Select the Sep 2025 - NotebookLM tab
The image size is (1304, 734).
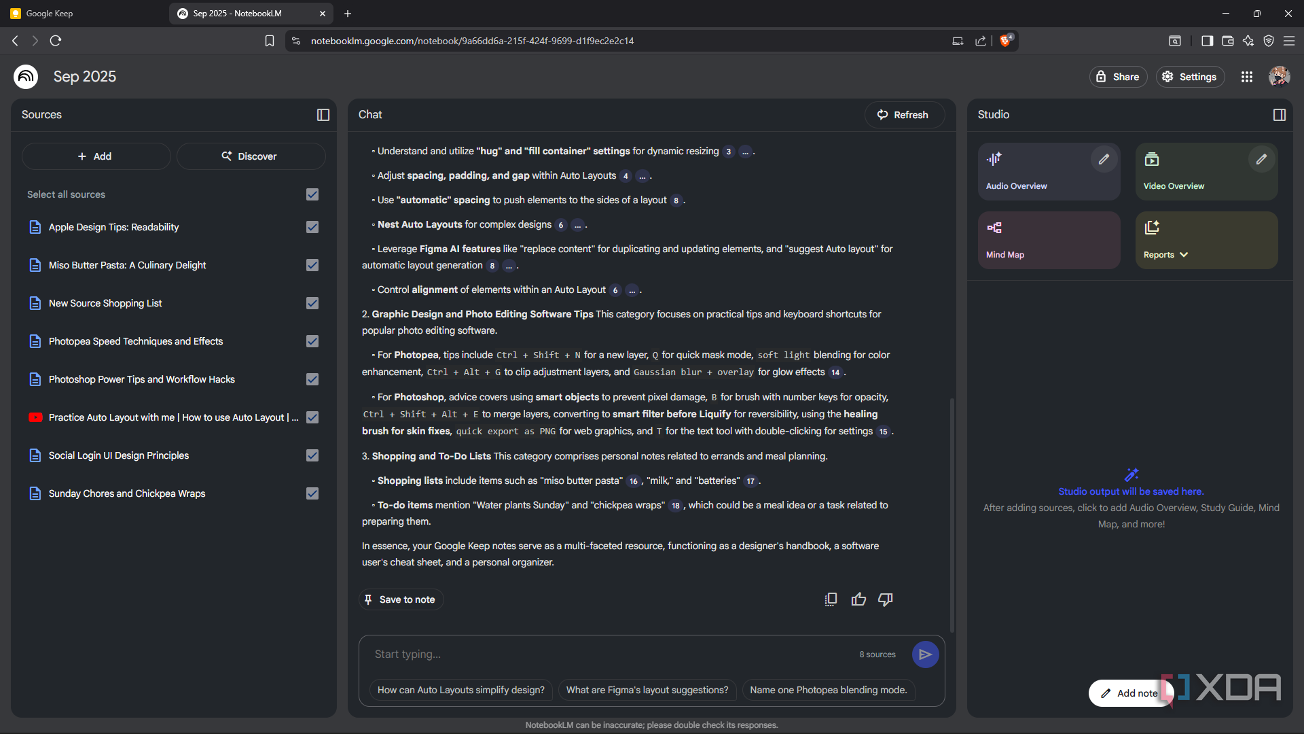[251, 14]
